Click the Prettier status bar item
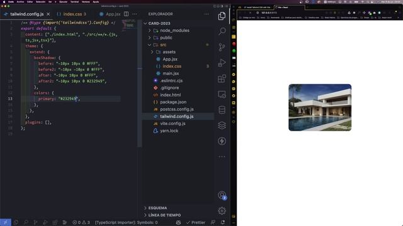Screen dimensions: 403x226 [x=196, y=222]
